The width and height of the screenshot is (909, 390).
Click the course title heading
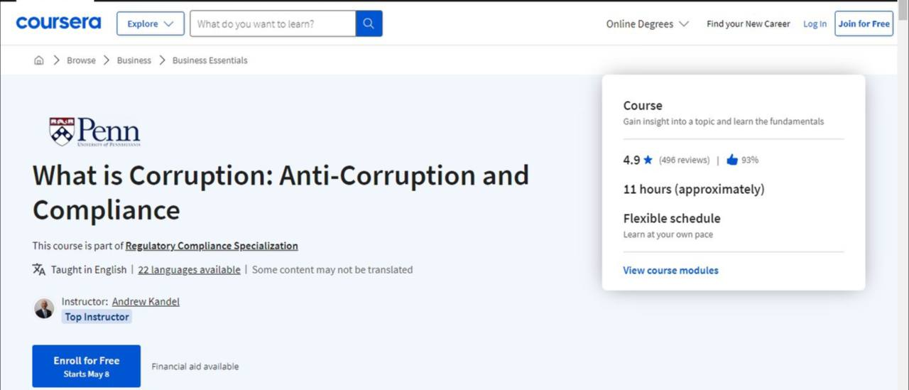[281, 192]
